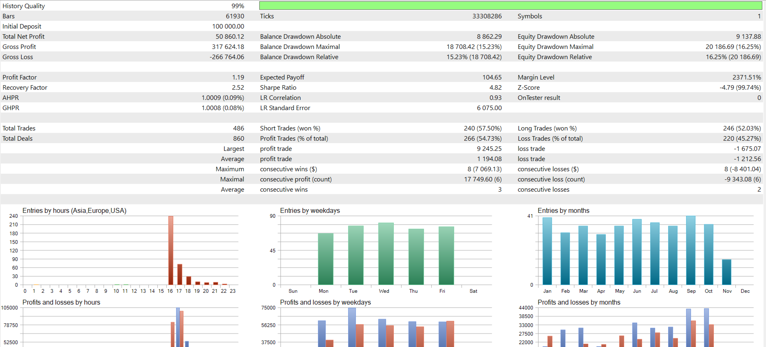The width and height of the screenshot is (766, 347).
Task: Click the green History Quality progress bar
Action: [510, 5]
